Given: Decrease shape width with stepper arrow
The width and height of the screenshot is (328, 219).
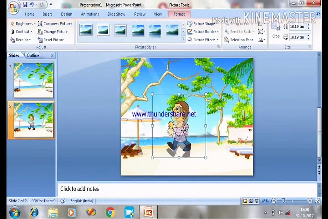Looking at the screenshot, I should click(x=308, y=39).
